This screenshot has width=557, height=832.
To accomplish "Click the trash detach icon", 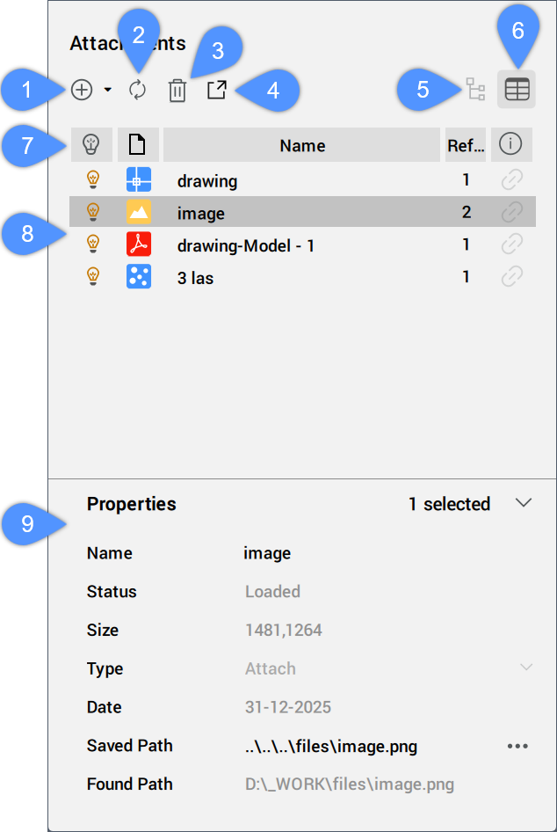I will click(x=177, y=91).
